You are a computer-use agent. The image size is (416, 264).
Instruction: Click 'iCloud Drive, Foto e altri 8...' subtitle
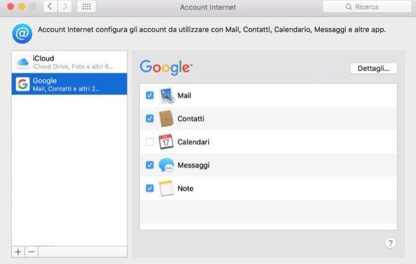click(73, 67)
